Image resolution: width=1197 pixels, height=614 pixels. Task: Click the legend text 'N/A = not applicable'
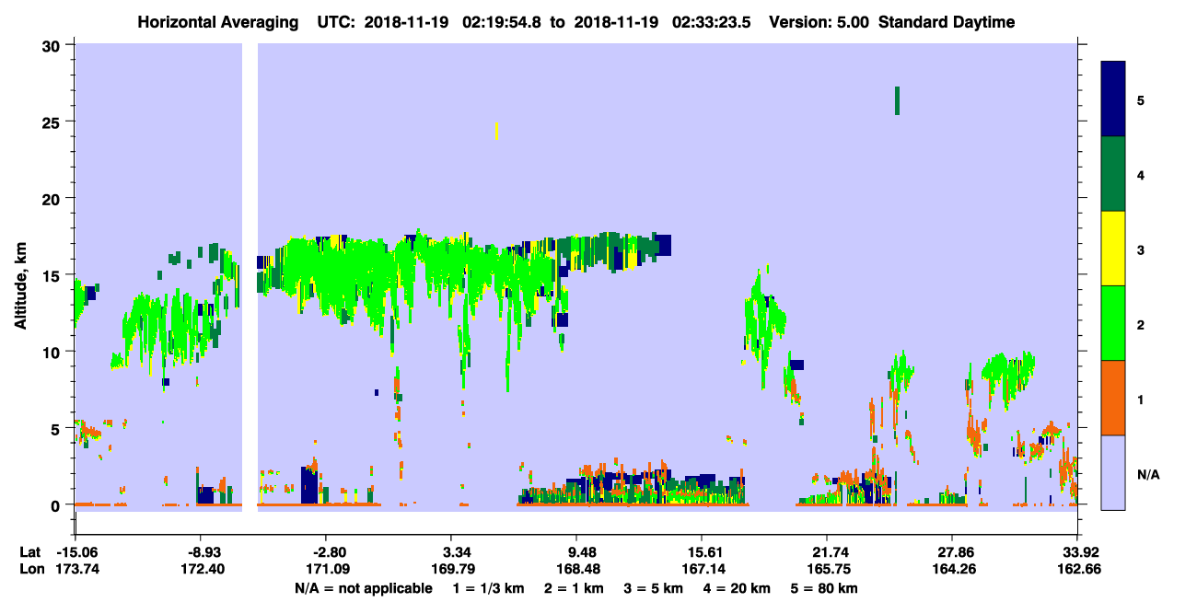pos(363,588)
